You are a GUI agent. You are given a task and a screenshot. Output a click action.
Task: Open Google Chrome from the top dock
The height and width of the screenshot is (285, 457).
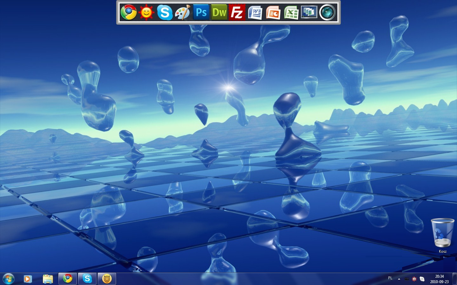pos(129,13)
